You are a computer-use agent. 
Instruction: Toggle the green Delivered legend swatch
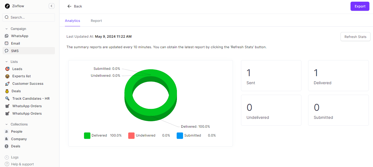(87, 135)
